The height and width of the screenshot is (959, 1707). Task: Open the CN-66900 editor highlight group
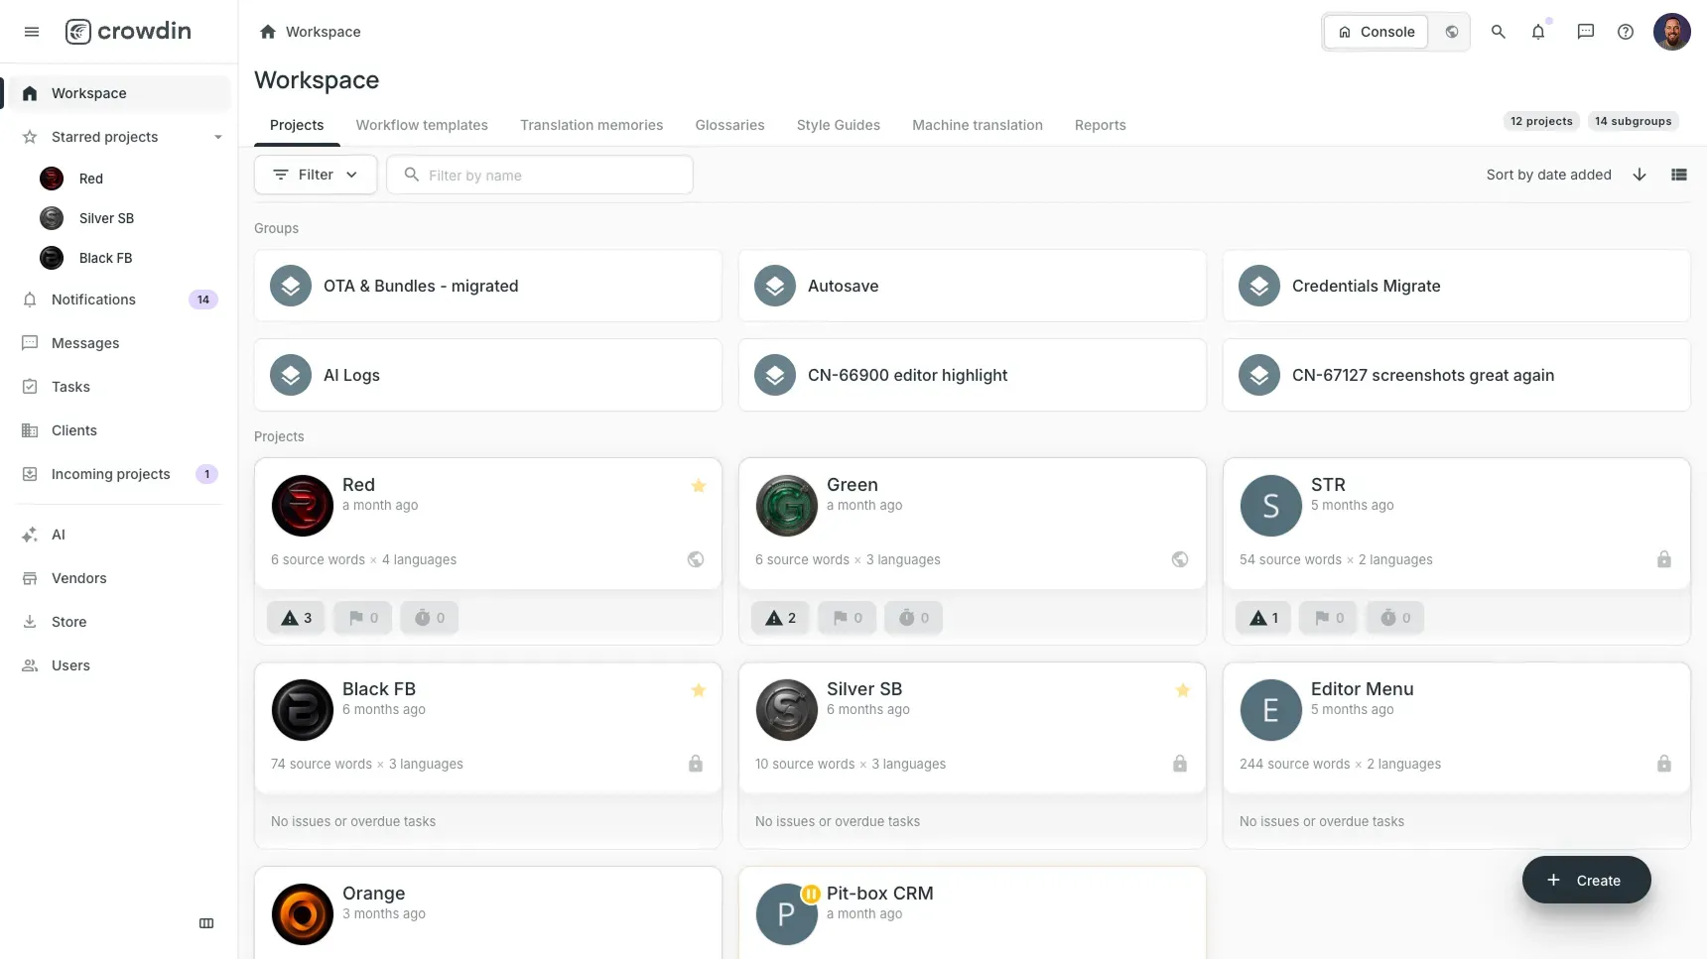click(972, 375)
